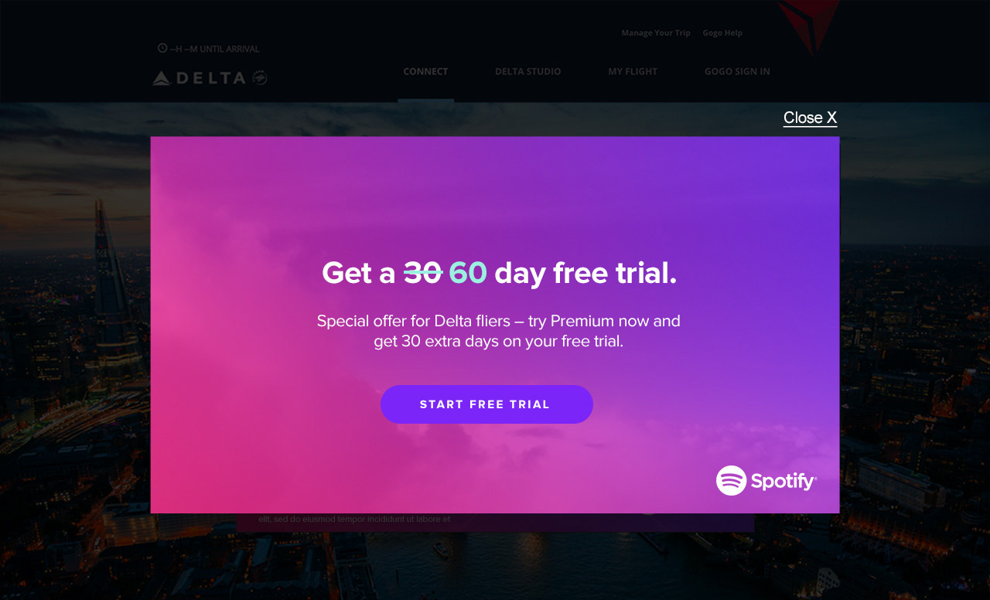
Task: Switch to My Flight tab
Action: point(633,71)
